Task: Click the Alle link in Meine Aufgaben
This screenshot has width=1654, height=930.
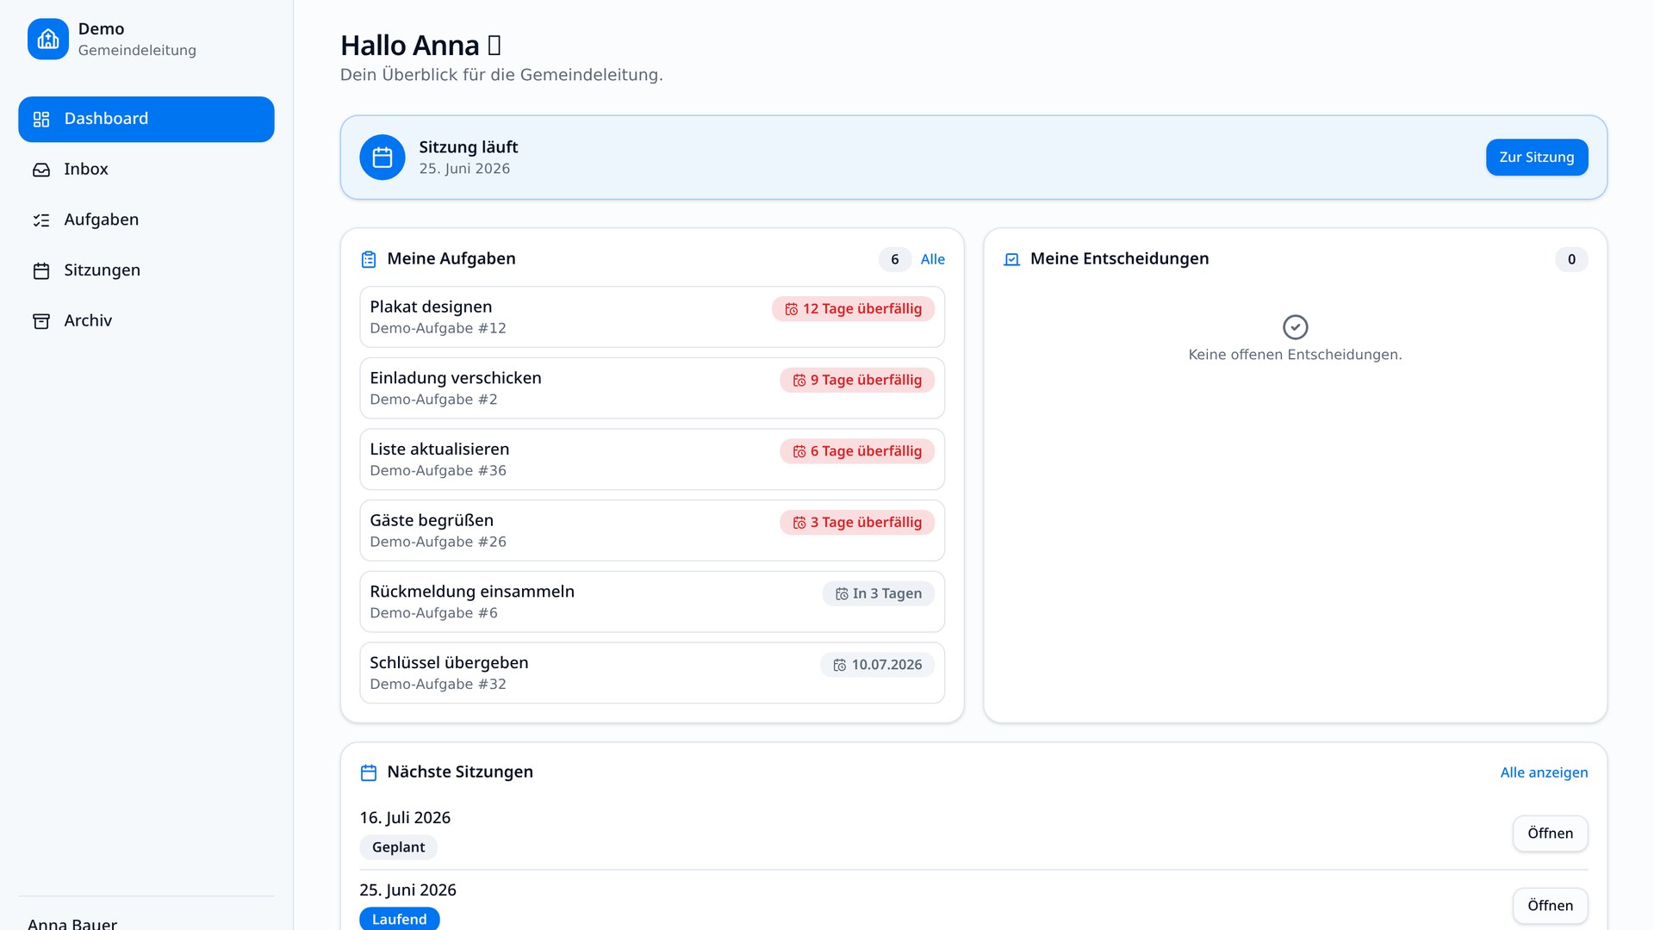Action: pos(933,259)
